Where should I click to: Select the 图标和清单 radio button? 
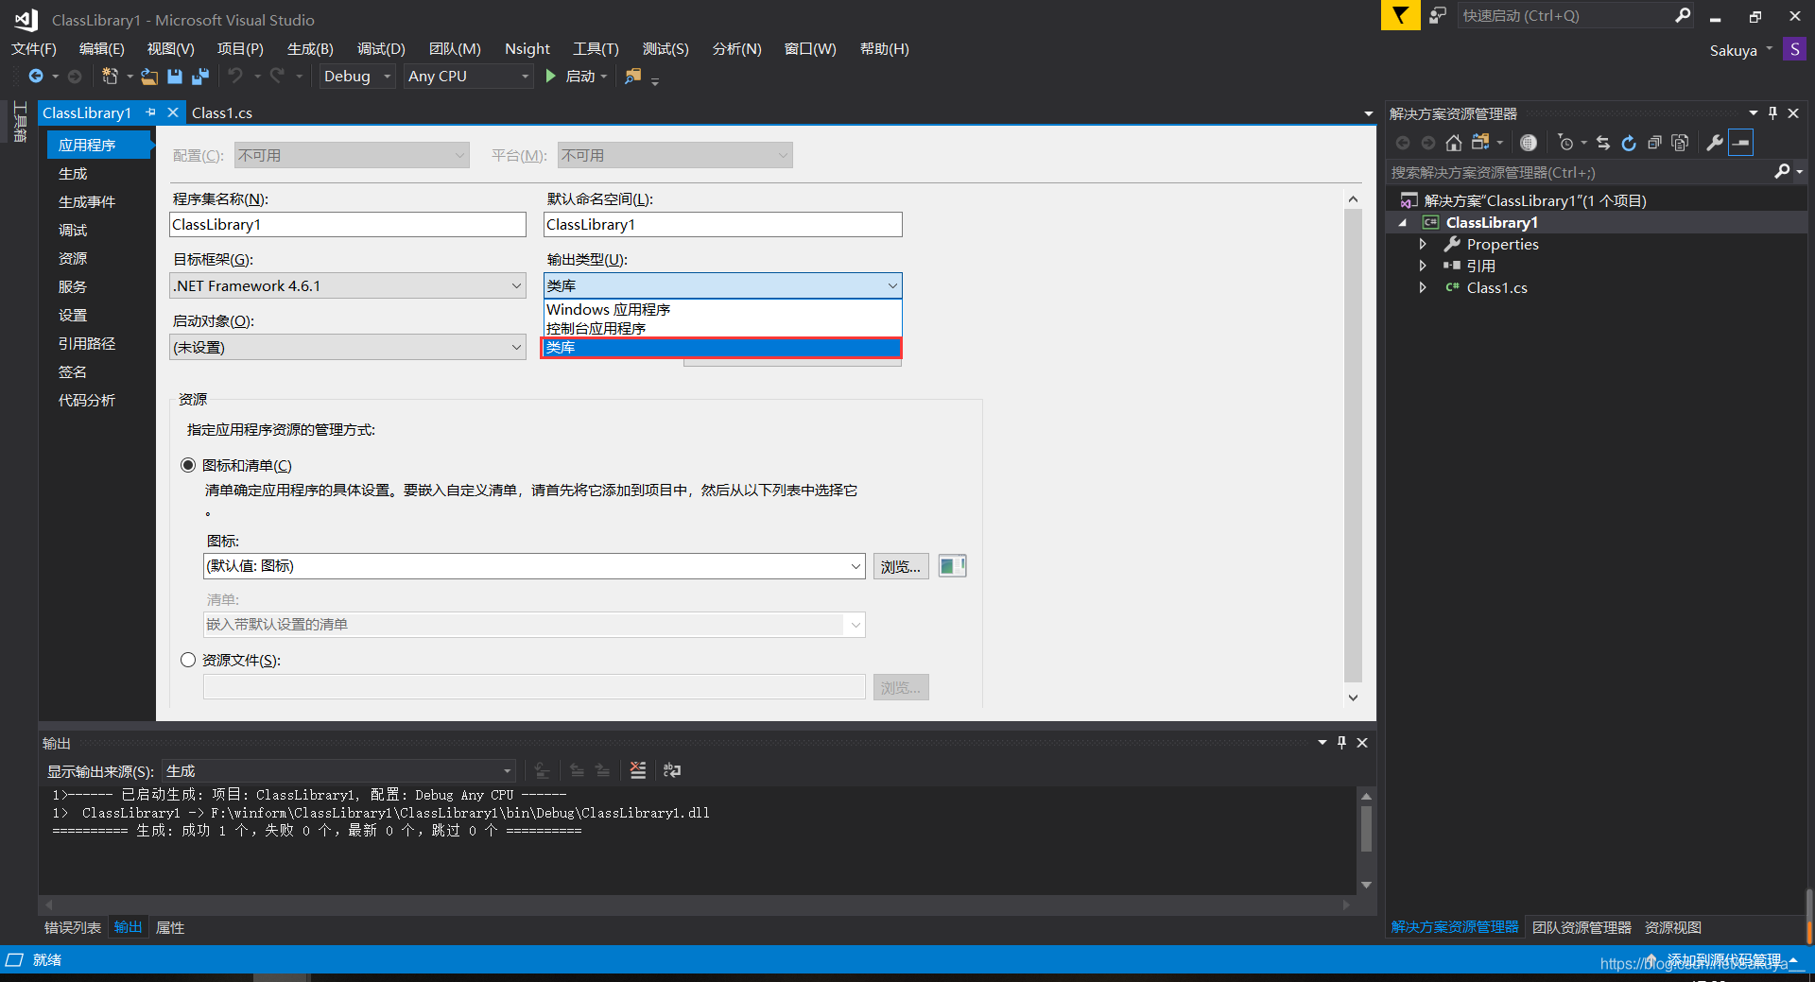[188, 465]
